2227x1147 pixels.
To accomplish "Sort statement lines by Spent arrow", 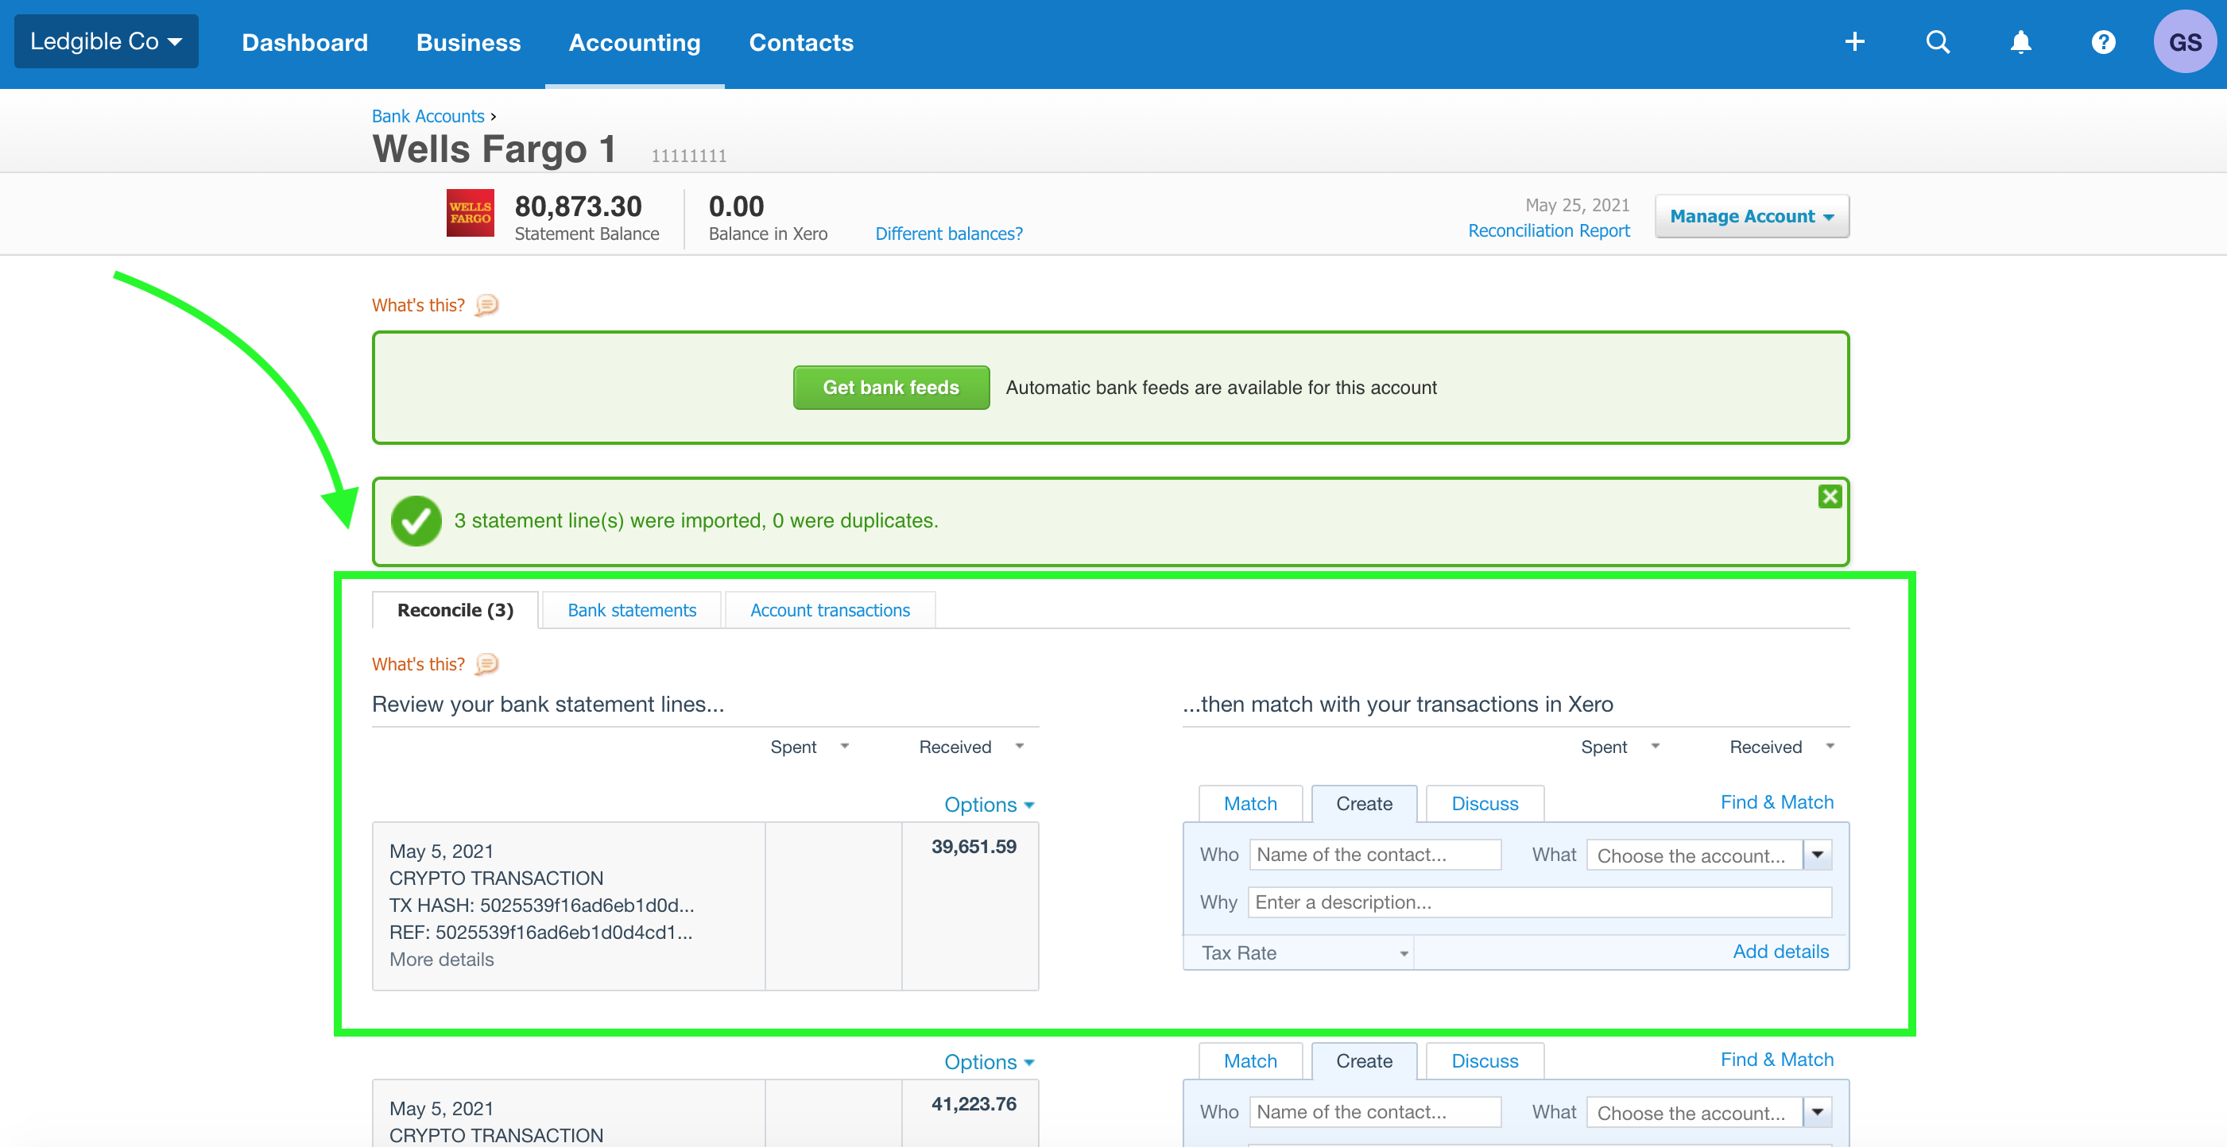I will click(x=845, y=745).
